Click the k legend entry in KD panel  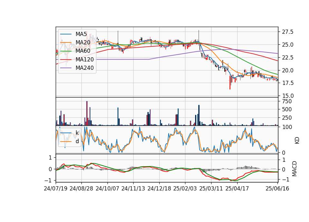click(x=77, y=133)
